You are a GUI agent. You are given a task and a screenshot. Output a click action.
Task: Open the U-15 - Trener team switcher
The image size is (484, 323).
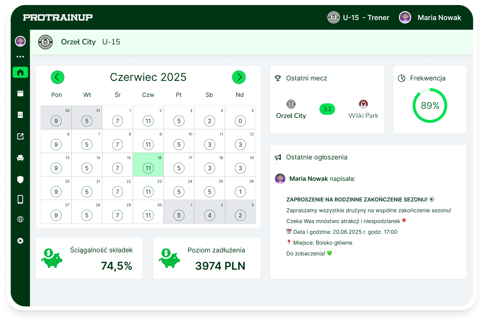point(358,17)
